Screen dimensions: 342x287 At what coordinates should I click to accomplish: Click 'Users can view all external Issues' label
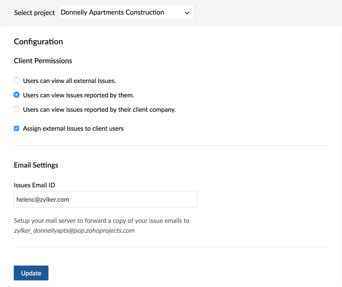click(69, 81)
